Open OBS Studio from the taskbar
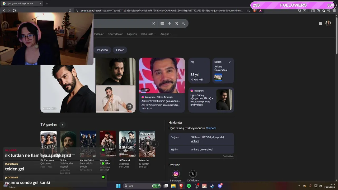The height and width of the screenshot is (190, 338). [x=196, y=186]
